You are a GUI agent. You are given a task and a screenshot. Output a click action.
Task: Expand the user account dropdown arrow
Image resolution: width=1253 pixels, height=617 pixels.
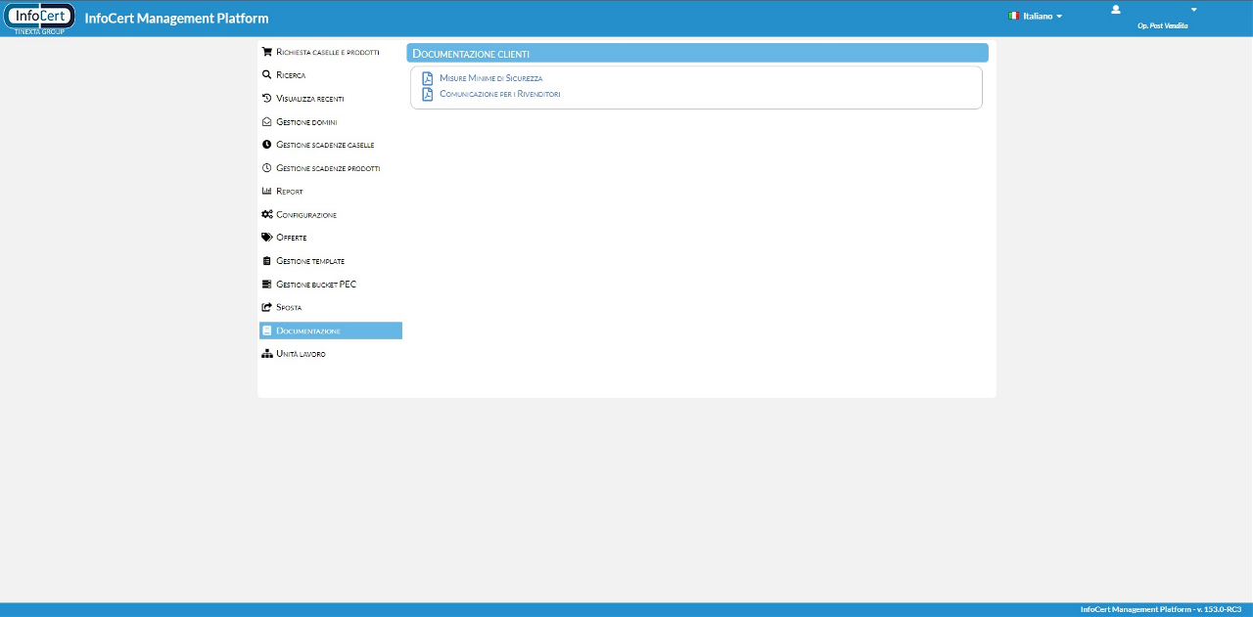[1193, 10]
